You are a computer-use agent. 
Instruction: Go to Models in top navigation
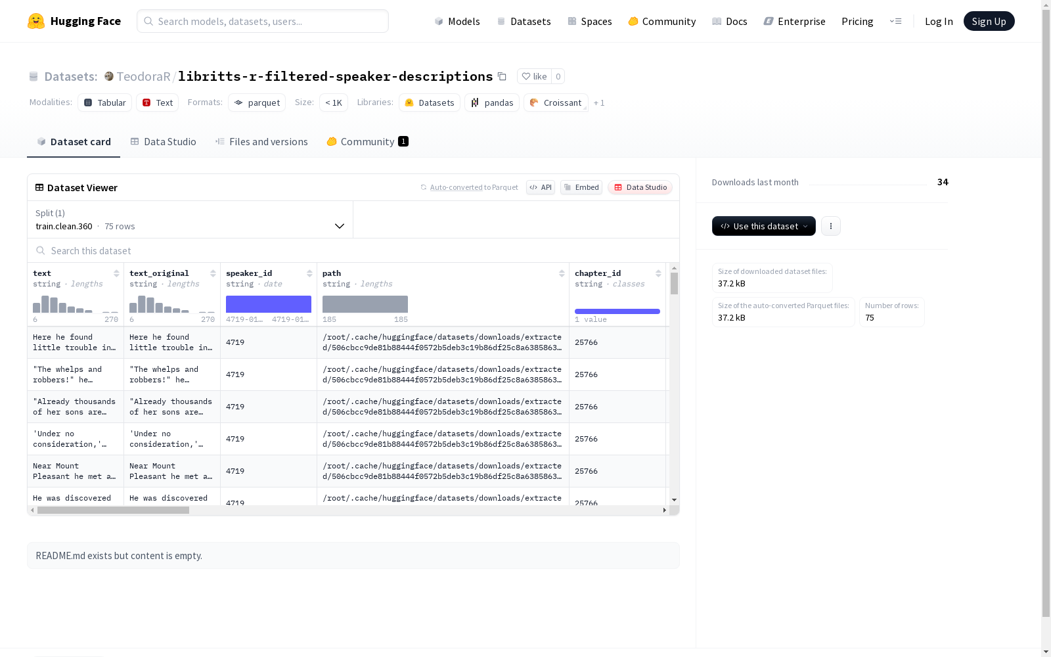[x=457, y=21]
